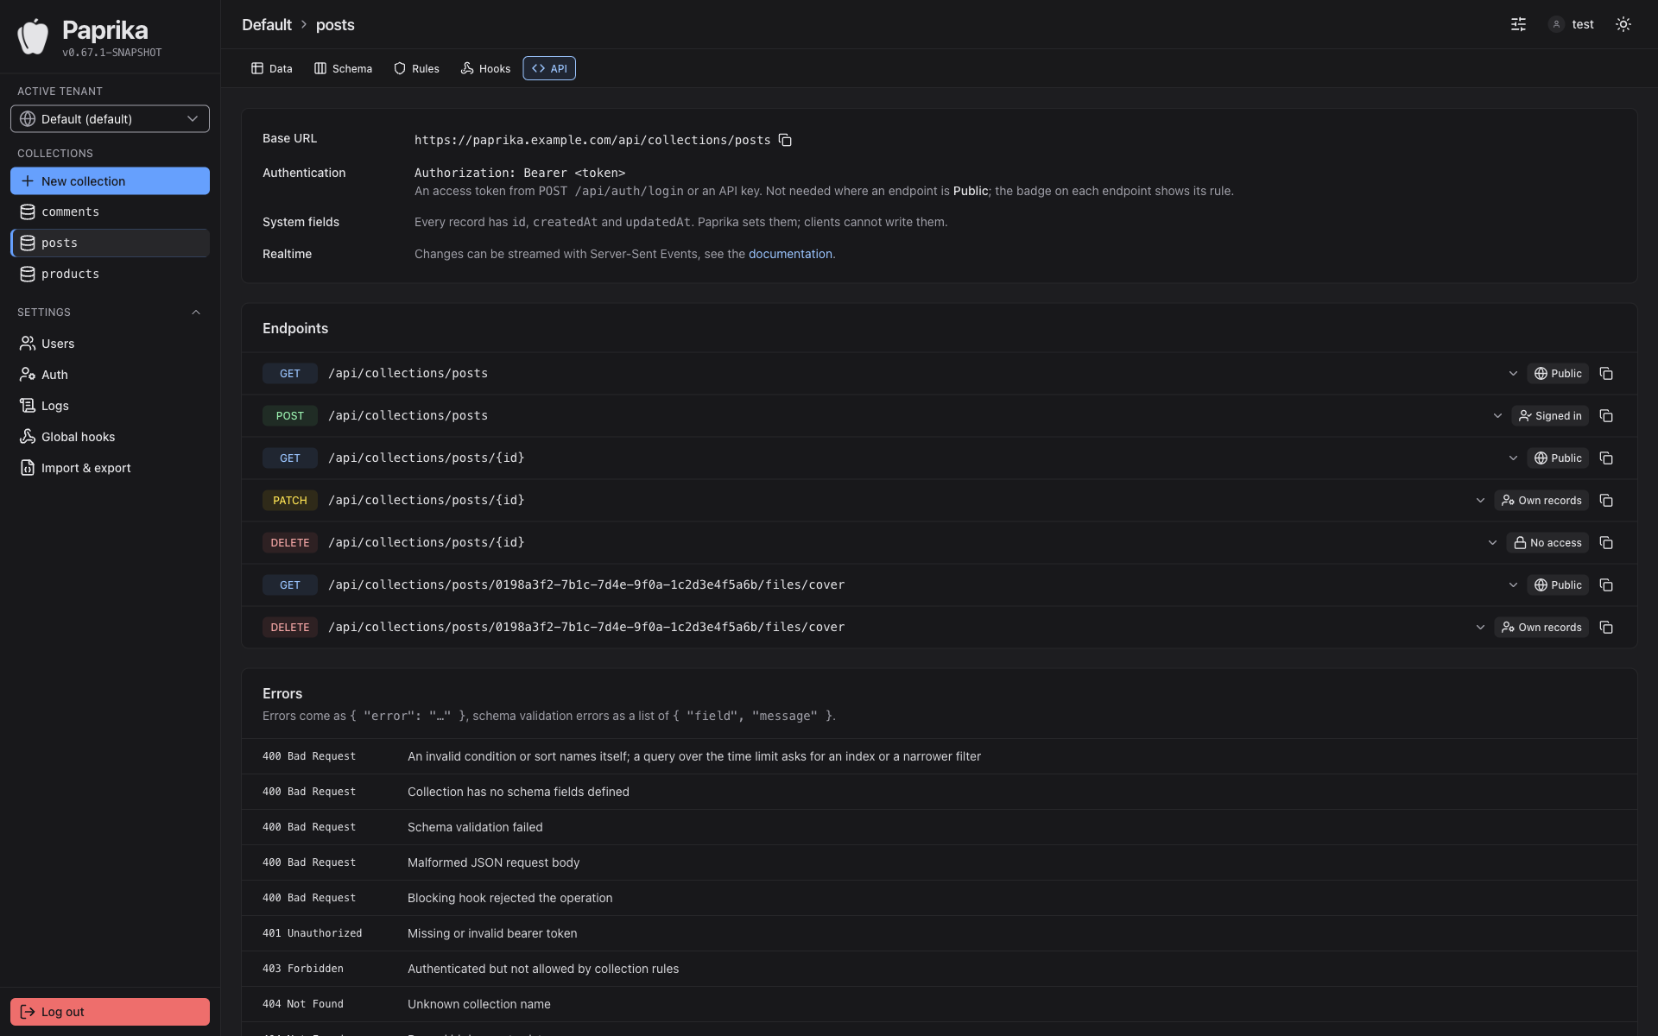Select the API tab
The height and width of the screenshot is (1036, 1658).
click(549, 68)
